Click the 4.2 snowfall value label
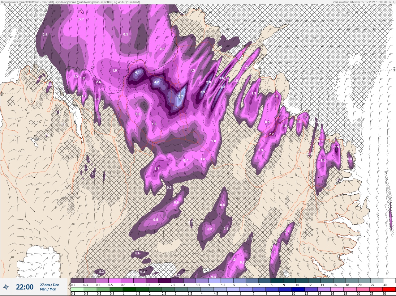 (x=156, y=82)
